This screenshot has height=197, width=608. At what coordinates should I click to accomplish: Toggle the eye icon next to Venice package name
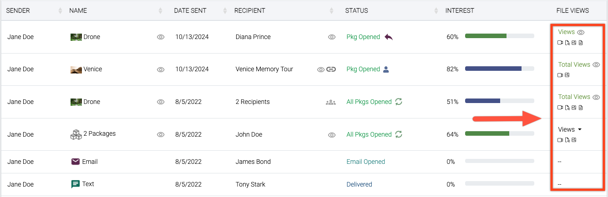(160, 70)
